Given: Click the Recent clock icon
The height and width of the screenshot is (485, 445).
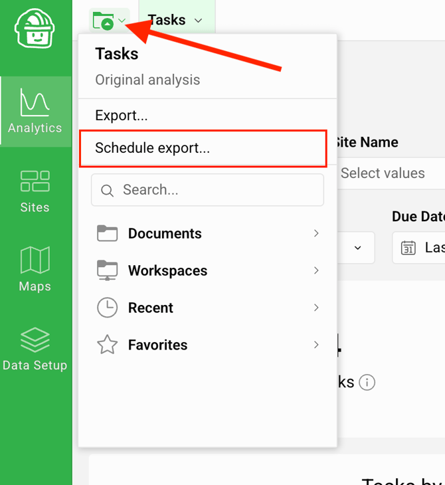Looking at the screenshot, I should (107, 308).
